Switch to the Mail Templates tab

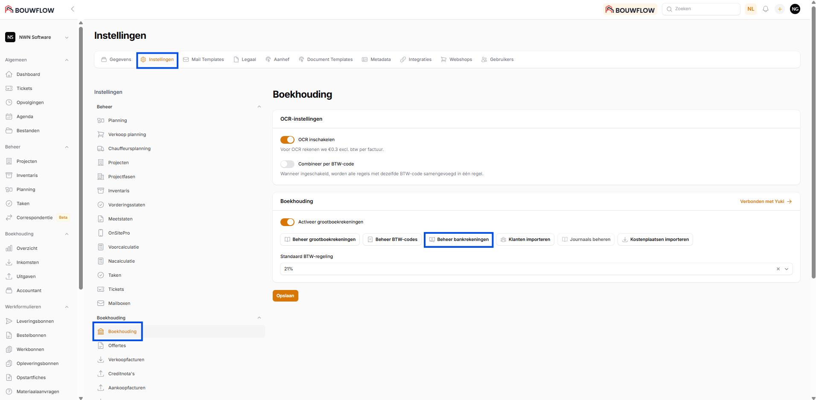(x=204, y=60)
